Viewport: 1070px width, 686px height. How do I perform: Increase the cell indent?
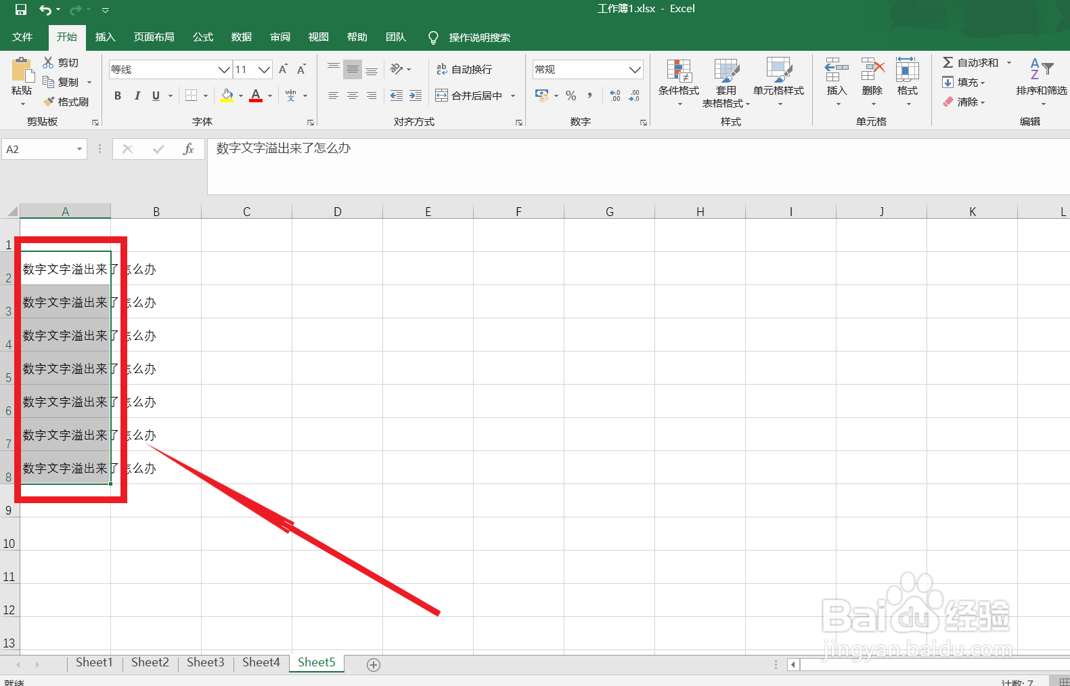tap(416, 95)
